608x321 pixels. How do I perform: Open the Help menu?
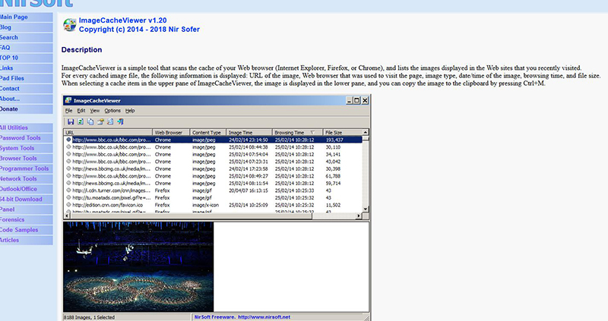click(130, 111)
